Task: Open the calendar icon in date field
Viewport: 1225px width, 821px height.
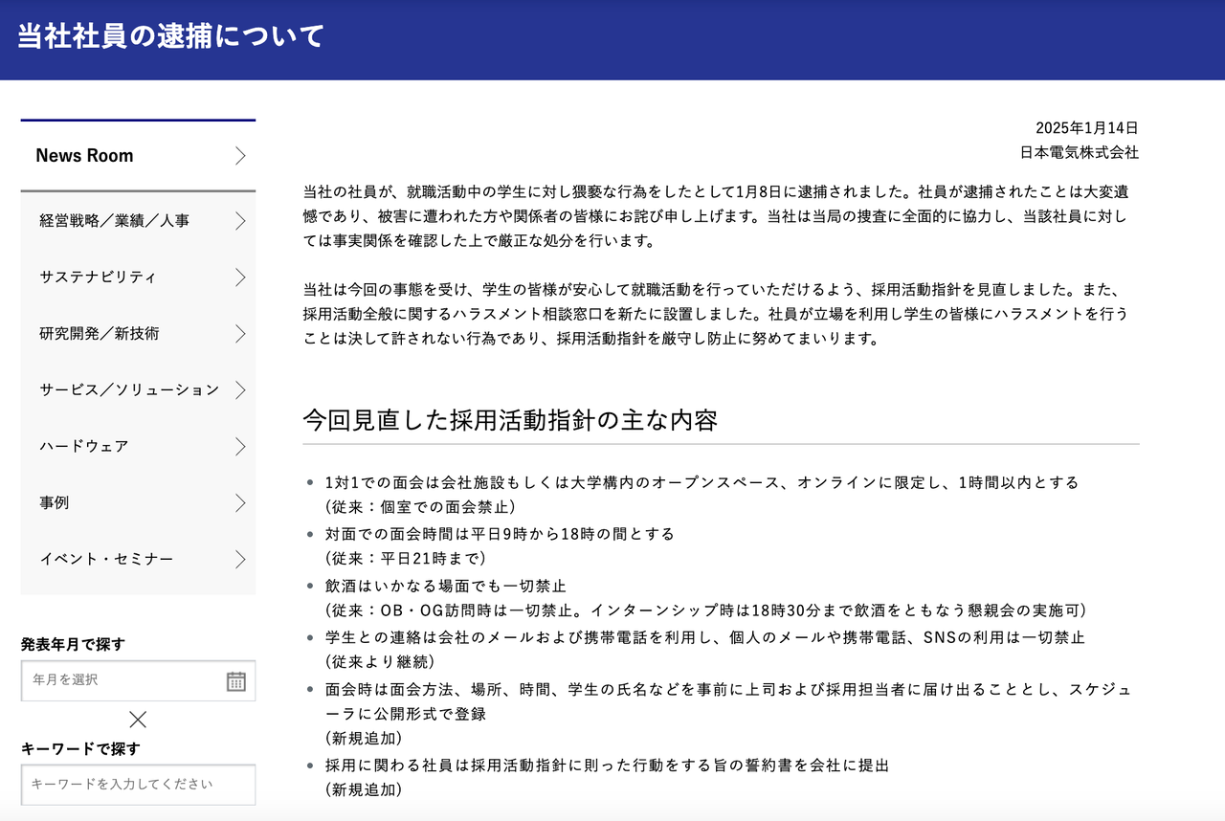Action: 235,680
